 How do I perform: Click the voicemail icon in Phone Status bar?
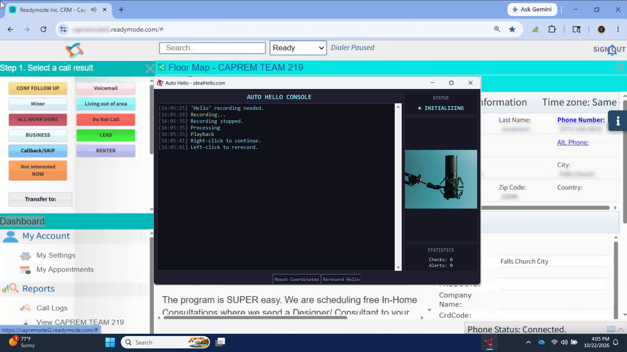click(x=611, y=329)
